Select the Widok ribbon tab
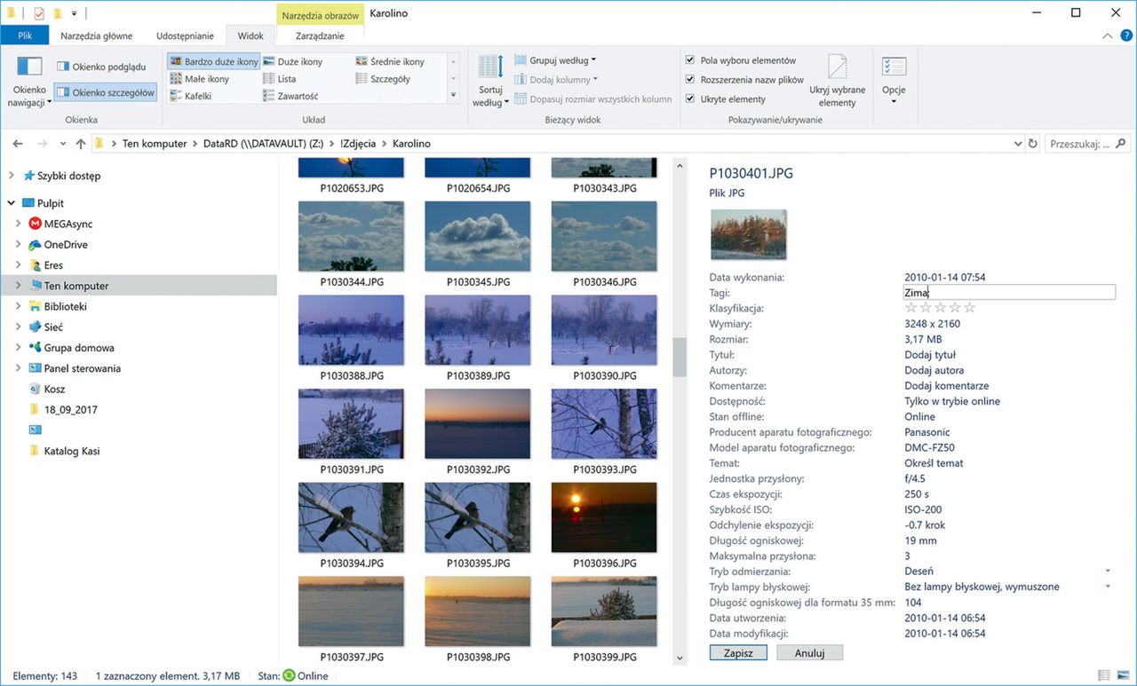The height and width of the screenshot is (686, 1137). [250, 35]
